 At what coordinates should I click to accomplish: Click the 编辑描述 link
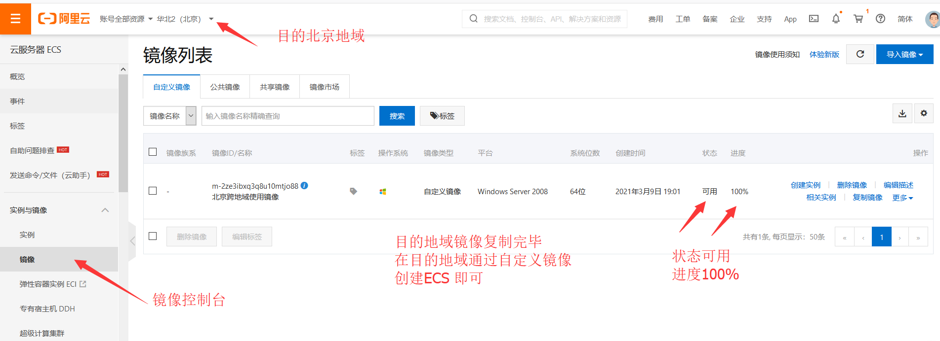click(899, 185)
